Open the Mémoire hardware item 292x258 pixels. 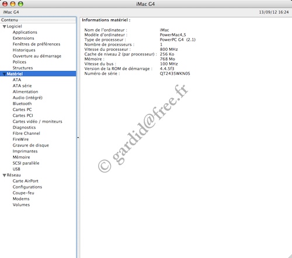click(22, 157)
